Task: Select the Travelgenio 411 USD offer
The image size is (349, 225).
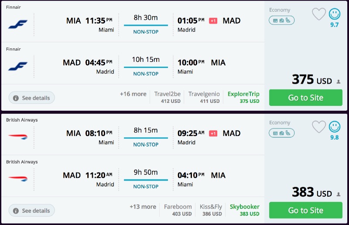Action: (x=204, y=97)
